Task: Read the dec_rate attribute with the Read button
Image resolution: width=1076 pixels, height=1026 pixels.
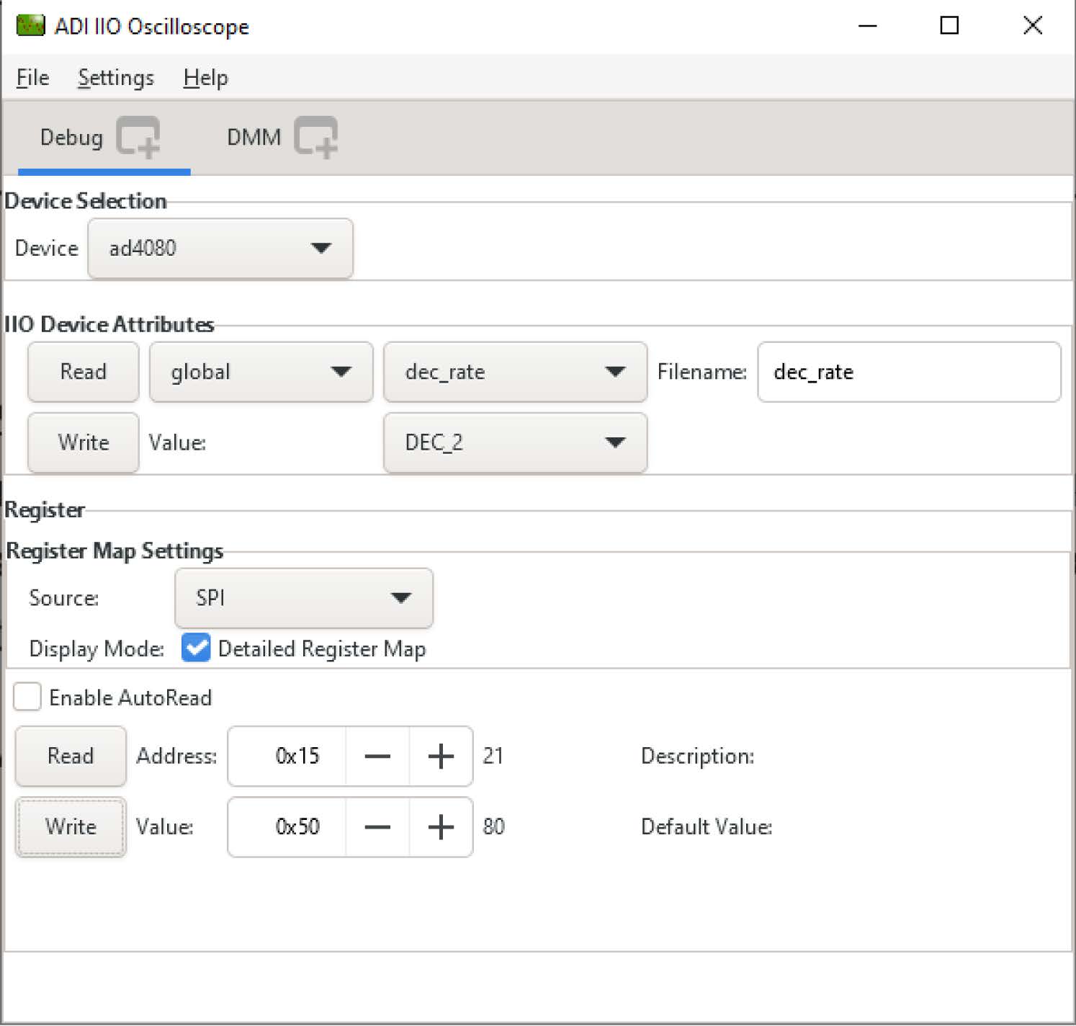Action: 83,372
